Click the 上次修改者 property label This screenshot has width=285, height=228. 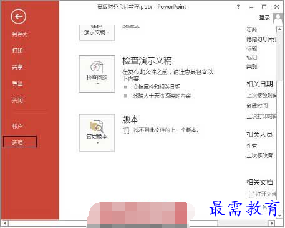[x=259, y=155]
